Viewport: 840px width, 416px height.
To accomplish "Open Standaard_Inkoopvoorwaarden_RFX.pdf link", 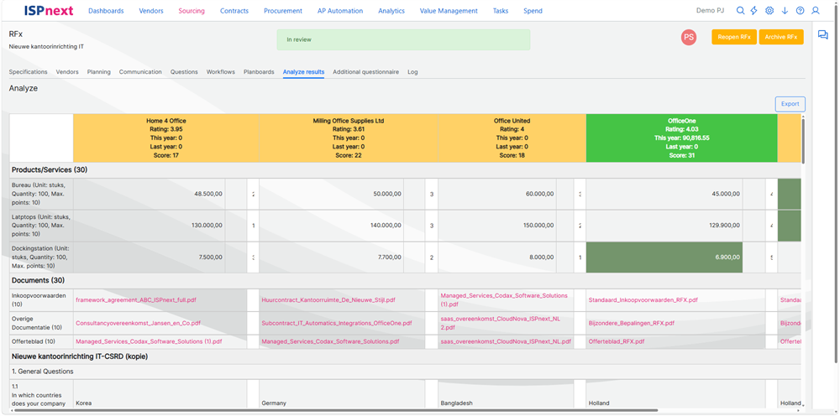I will (x=643, y=300).
